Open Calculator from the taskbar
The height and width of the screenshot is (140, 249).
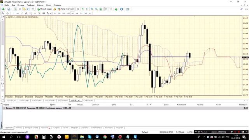(x=44, y=137)
